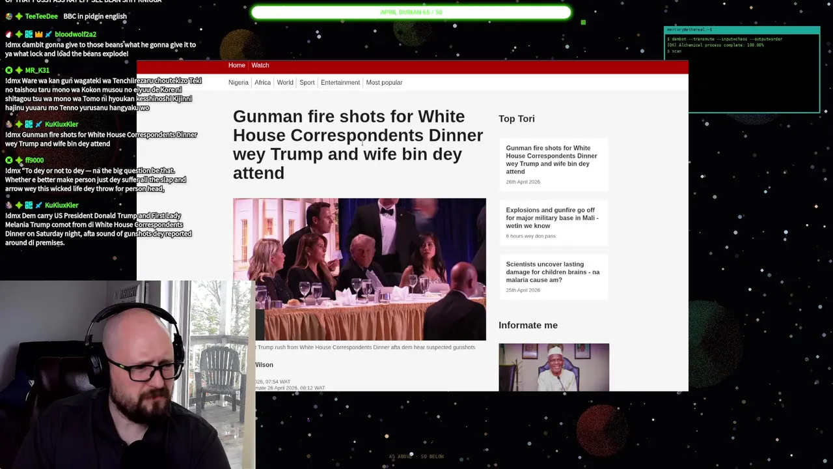Click the '$ scan' terminal prompt line

(x=674, y=51)
